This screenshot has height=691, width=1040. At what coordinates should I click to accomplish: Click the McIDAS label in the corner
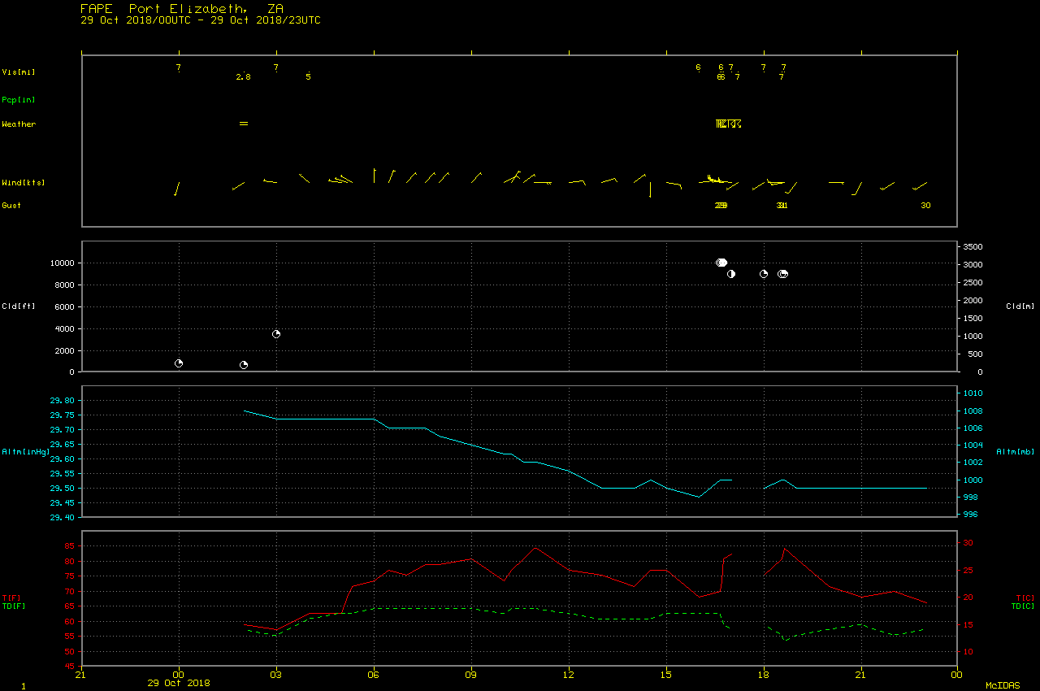pyautogui.click(x=1002, y=685)
